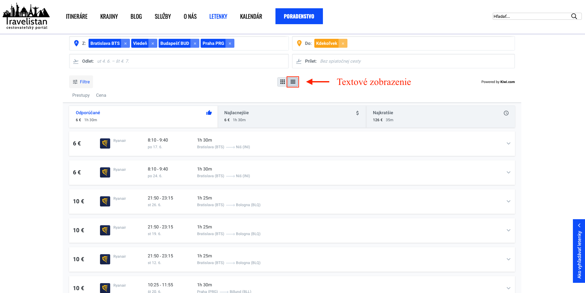Open the Kiwi.com powered-by link

[x=507, y=82]
